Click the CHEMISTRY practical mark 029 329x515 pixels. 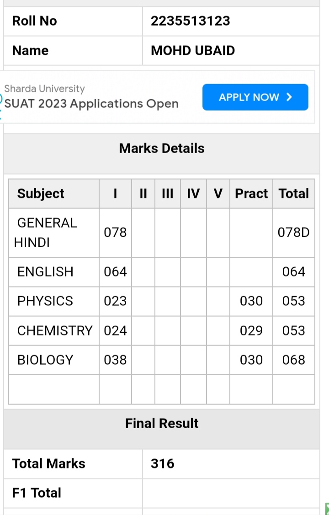pos(251,330)
